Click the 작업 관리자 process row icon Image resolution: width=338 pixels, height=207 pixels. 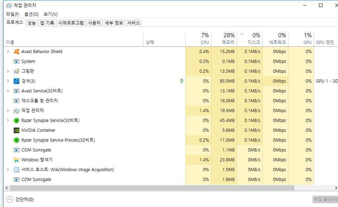[x=17, y=111]
